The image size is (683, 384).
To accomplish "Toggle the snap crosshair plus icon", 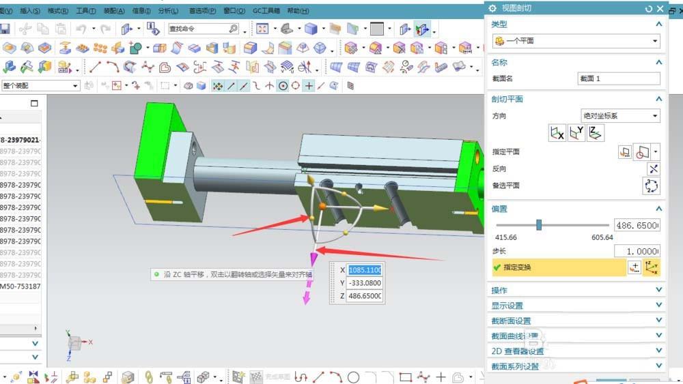I will click(309, 86).
